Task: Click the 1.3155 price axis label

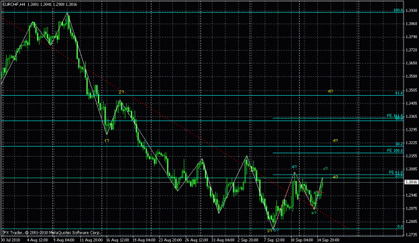Action: tap(411, 156)
